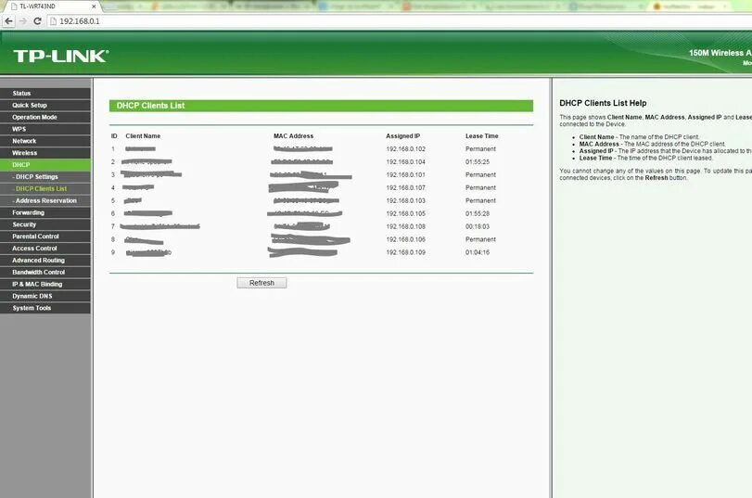Select the DHCP menu heading
The width and height of the screenshot is (752, 498).
(x=45, y=165)
